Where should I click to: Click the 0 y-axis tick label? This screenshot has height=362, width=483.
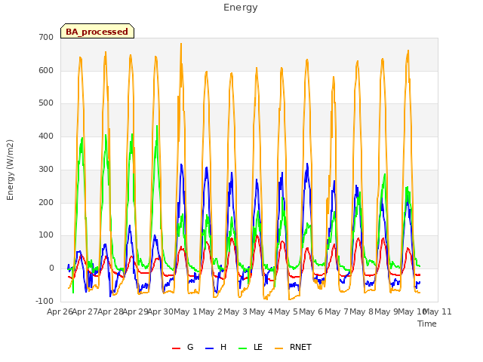pos(51,268)
